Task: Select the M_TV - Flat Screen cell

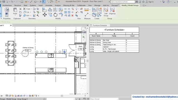Action: pyautogui.click(x=114, y=49)
